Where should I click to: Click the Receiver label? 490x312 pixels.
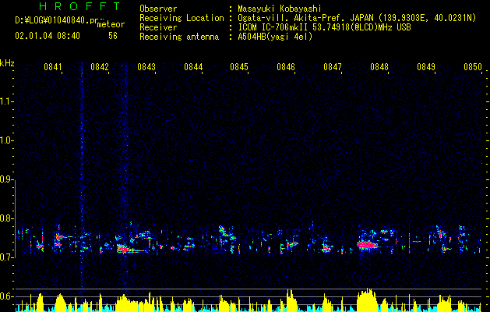158,27
